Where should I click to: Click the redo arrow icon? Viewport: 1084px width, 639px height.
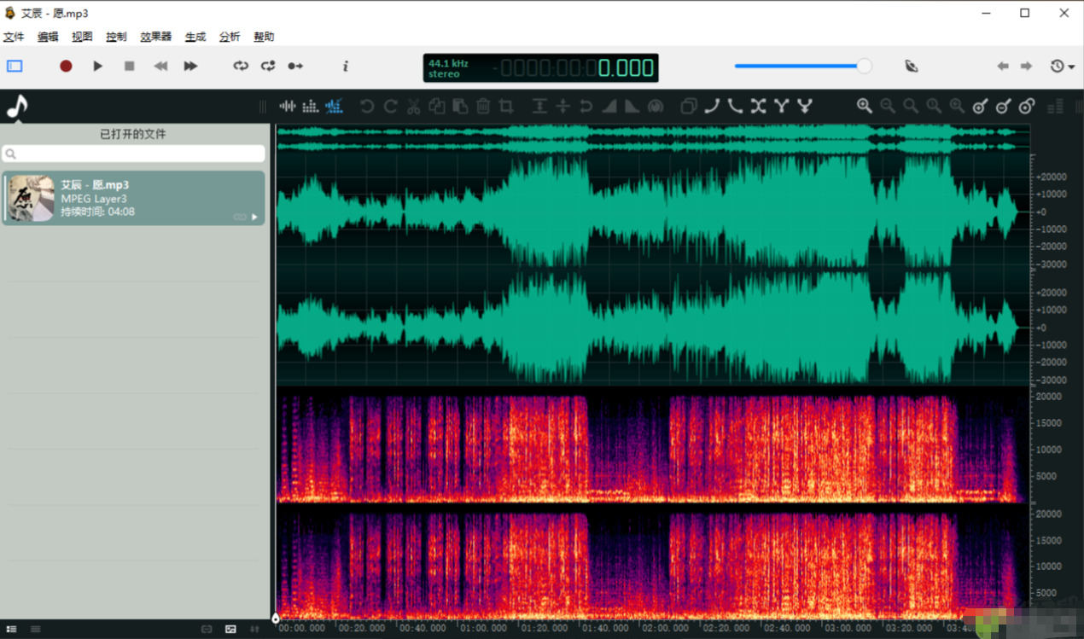pyautogui.click(x=390, y=106)
